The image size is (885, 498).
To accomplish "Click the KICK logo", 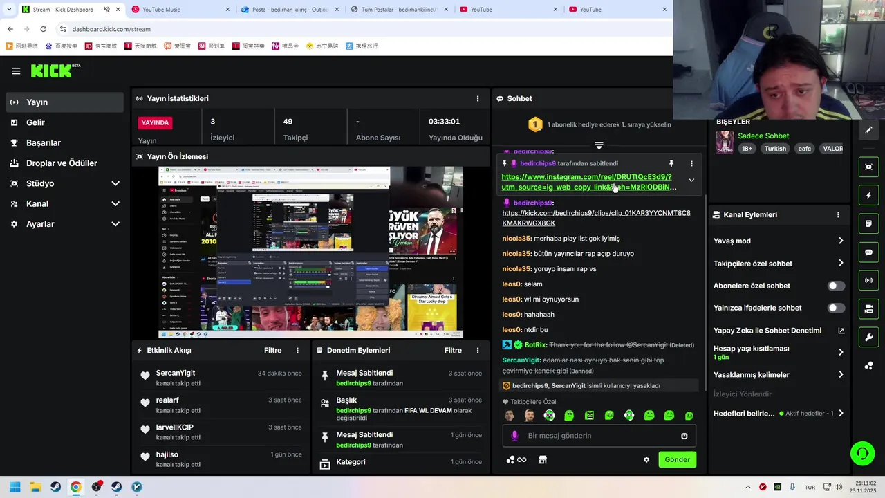I will tap(55, 71).
